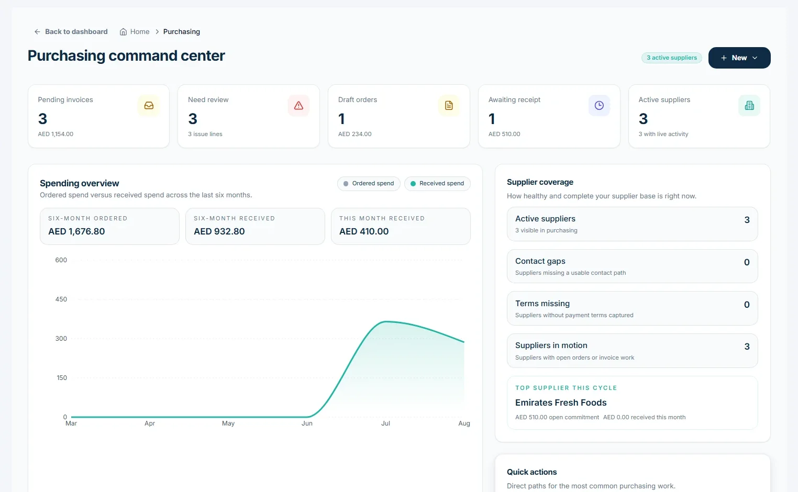798x492 pixels.
Task: Click the Quick actions heading
Action: [531, 472]
